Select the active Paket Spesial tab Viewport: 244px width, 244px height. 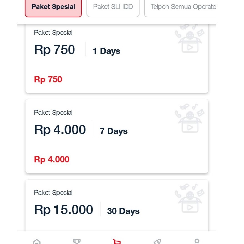53,7
